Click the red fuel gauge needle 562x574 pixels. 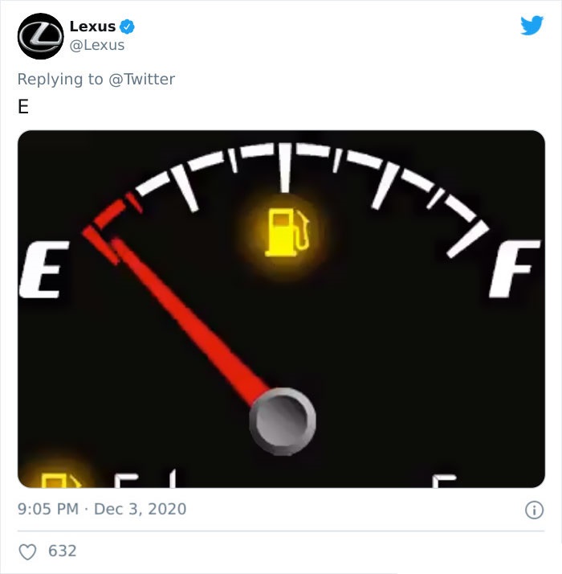coord(193,322)
